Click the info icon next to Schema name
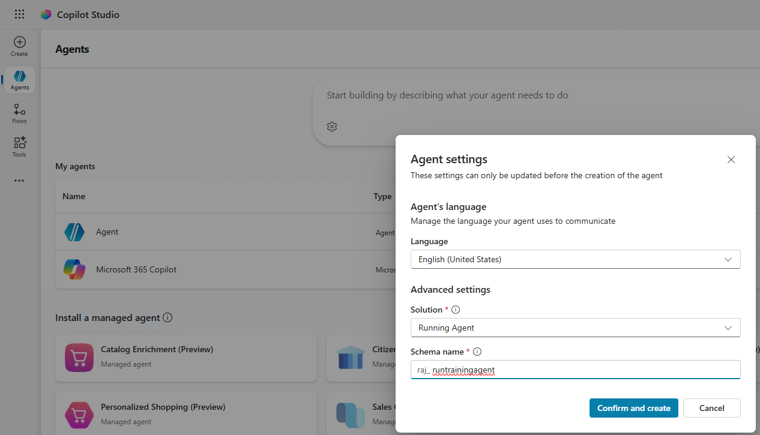 coord(478,352)
